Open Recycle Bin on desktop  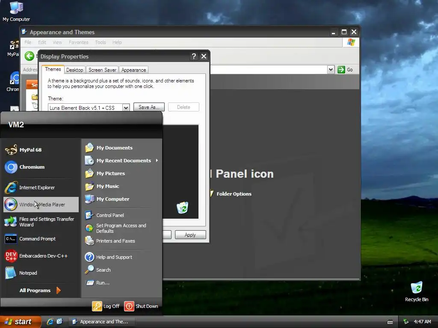[x=417, y=292]
